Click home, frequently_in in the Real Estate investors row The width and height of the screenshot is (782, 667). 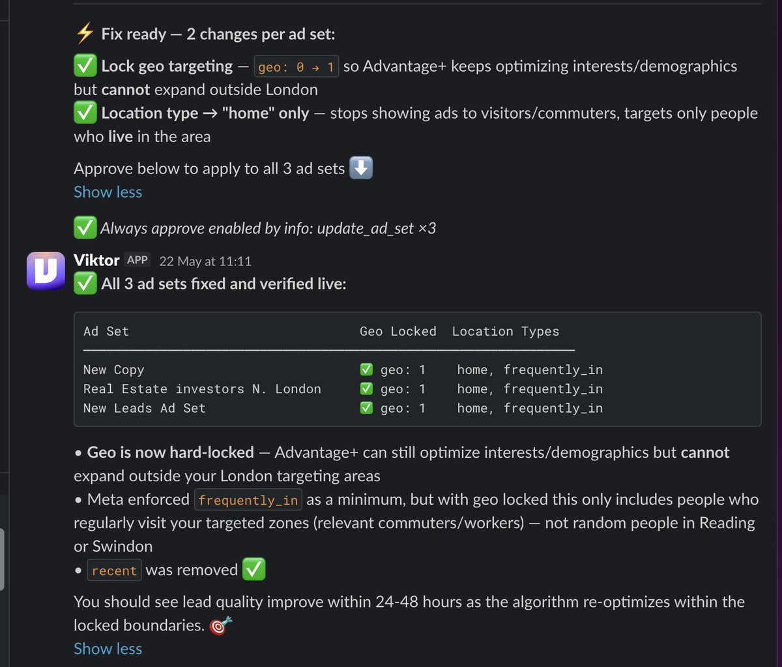pyautogui.click(x=530, y=389)
